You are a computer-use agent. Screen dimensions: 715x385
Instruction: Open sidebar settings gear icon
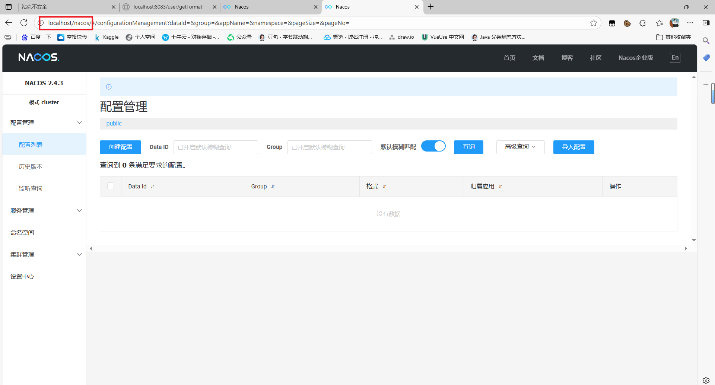click(x=706, y=380)
